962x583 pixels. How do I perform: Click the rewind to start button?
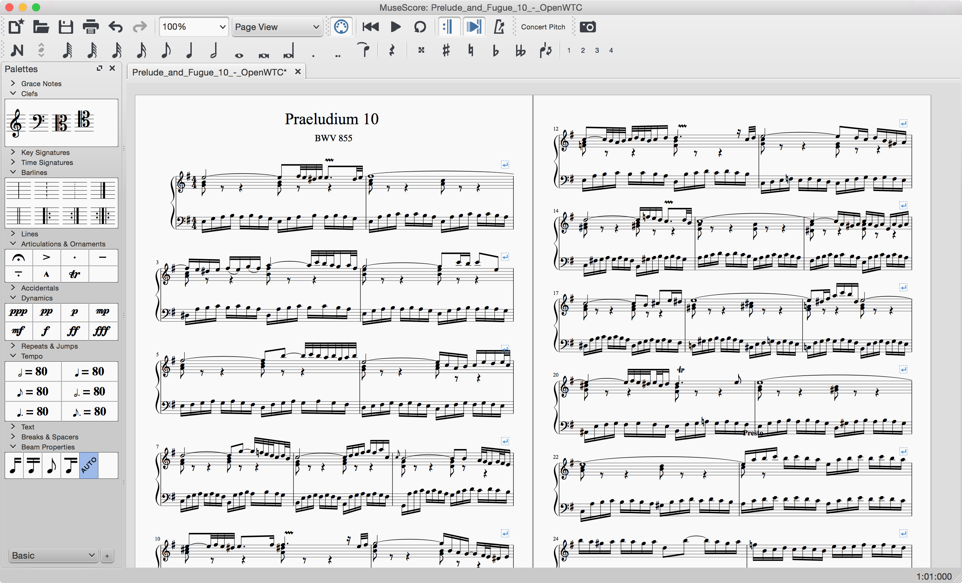(370, 27)
